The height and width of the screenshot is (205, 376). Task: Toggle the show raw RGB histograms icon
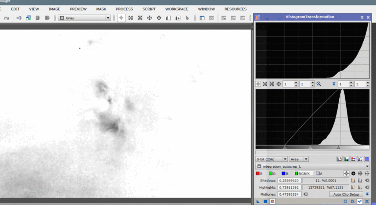pyautogui.click(x=346, y=159)
